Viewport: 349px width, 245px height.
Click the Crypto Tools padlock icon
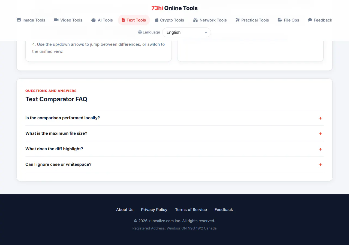coord(157,20)
